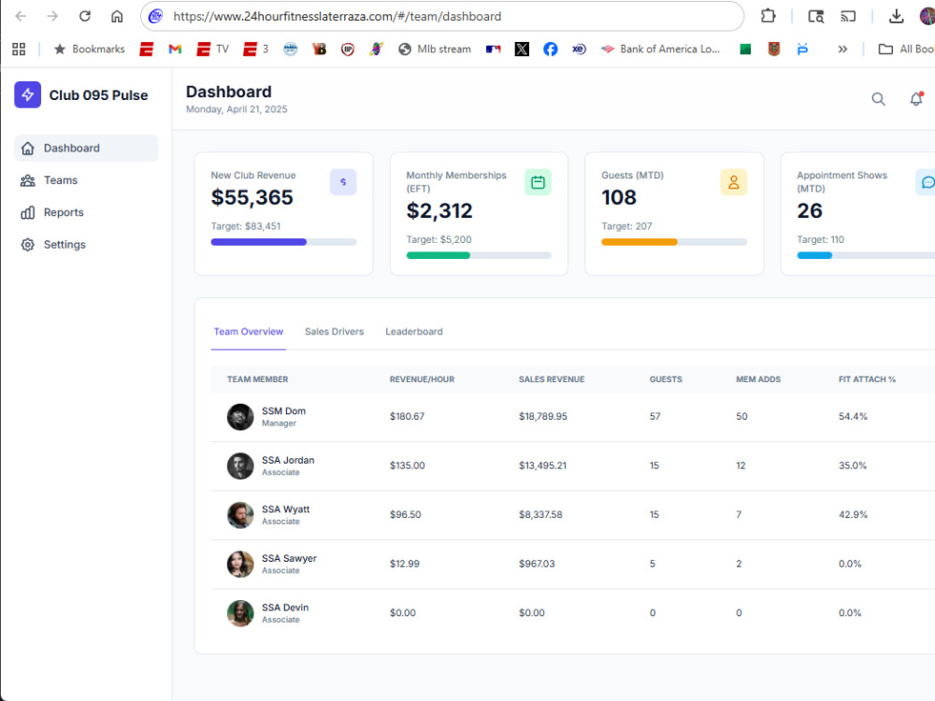935x701 pixels.
Task: Click the $18,789.95 sales revenue cell
Action: (x=542, y=416)
